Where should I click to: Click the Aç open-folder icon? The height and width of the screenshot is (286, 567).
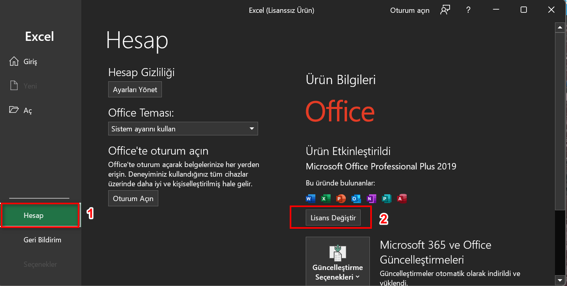click(14, 110)
